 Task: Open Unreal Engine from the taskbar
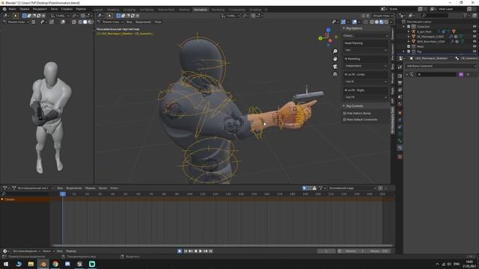[x=80, y=264]
